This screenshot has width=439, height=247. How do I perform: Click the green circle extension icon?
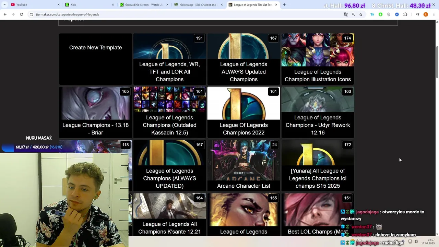tap(380, 14)
